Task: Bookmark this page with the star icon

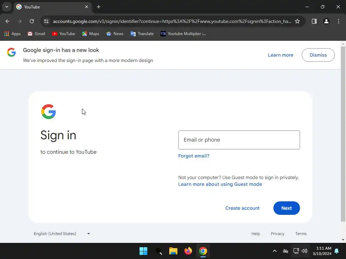Action: (297, 21)
